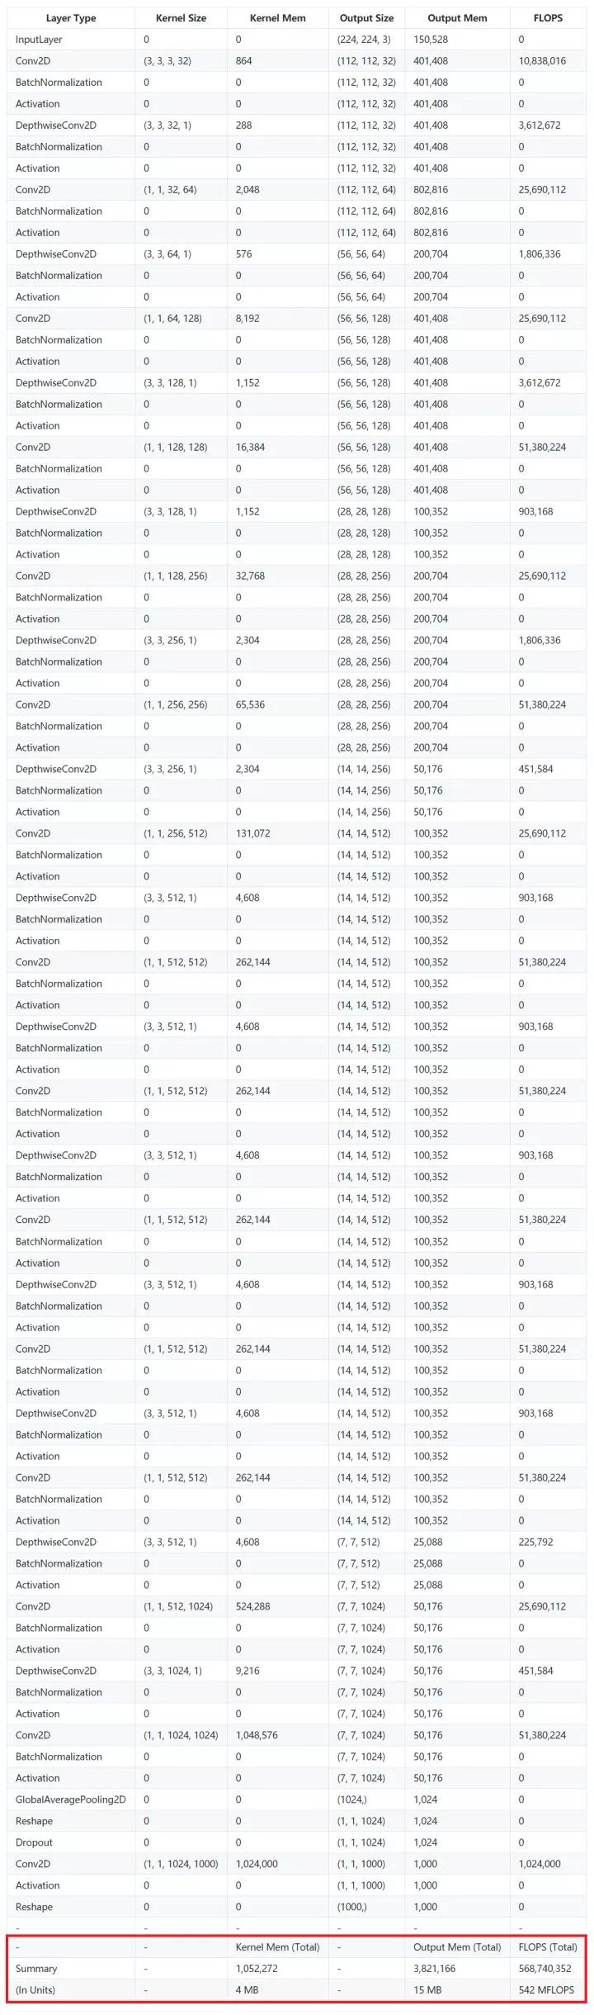This screenshot has height=2015, width=594.
Task: Select the 10,838,016 FLOPS cell
Action: [542, 61]
